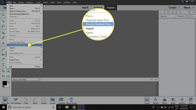Screen dimensions: 196x110
Task: Select the Color Picker eyedropper tool
Action: pyautogui.click(x=3, y=59)
